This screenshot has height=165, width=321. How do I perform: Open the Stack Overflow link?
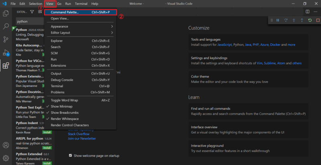tap(79, 134)
